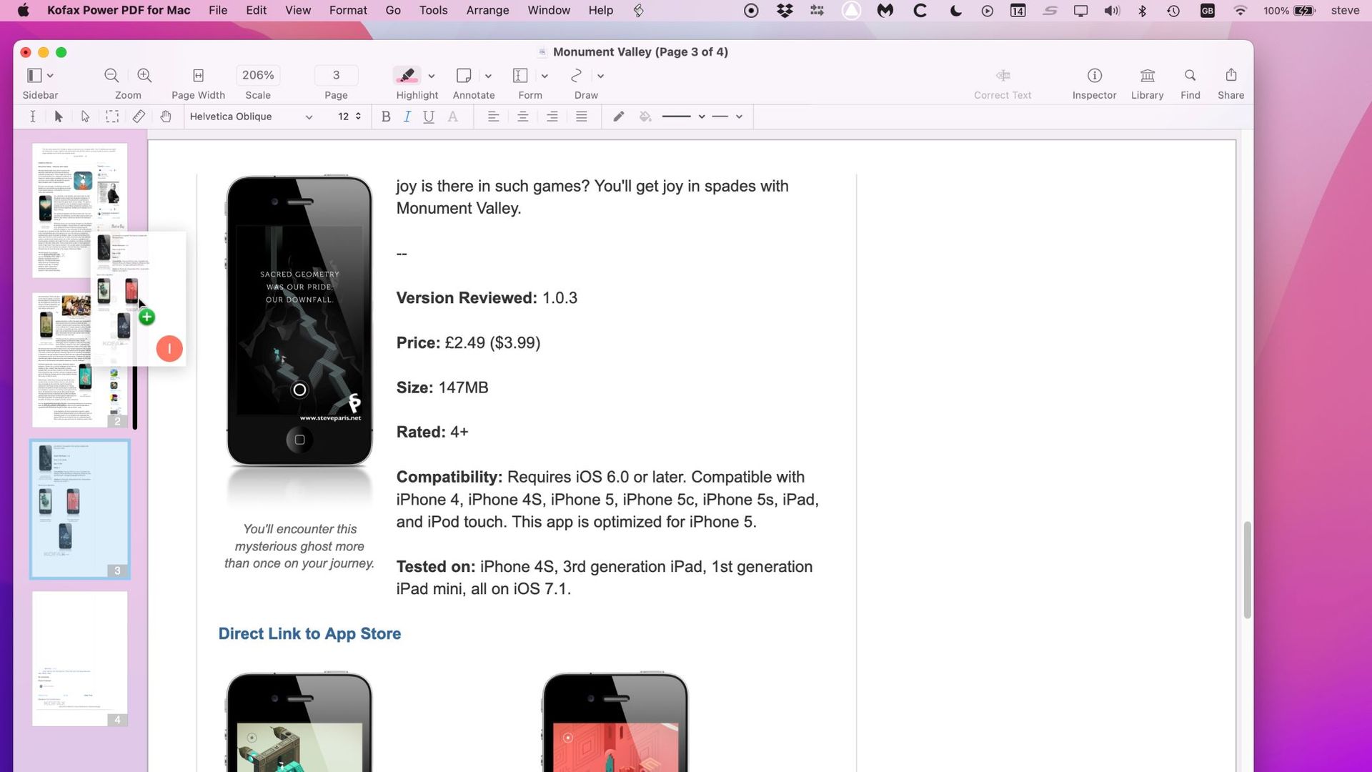Click the File menu

(x=217, y=9)
